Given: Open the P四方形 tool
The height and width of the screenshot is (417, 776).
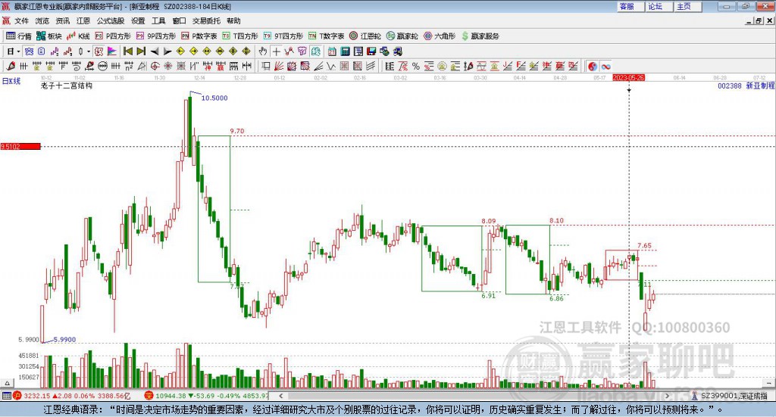Looking at the screenshot, I should (x=113, y=36).
